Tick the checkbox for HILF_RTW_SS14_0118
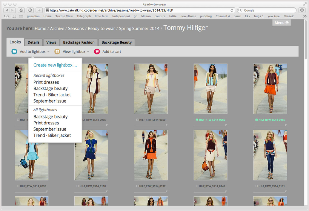The image size is (309, 211). click(x=78, y=186)
